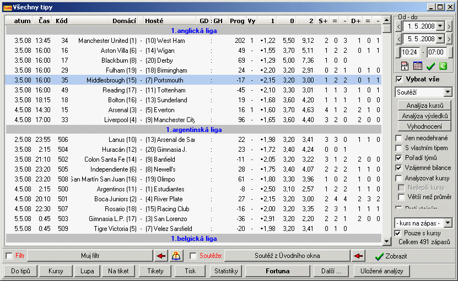Click the start time field 10:24
Viewport: 458px width, 281px height.
click(411, 52)
